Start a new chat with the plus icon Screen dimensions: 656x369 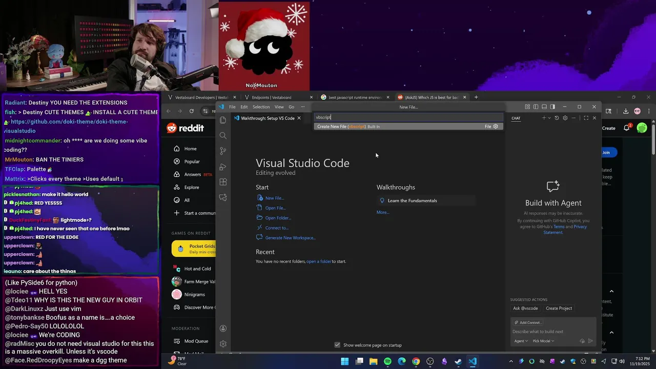(x=544, y=118)
